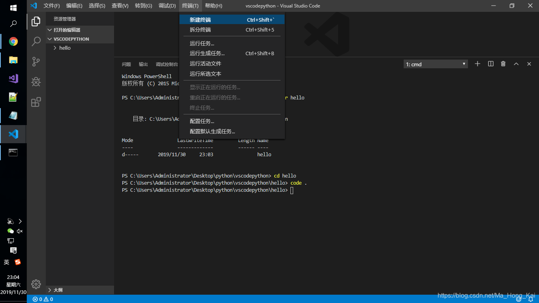Open the Search view in the Activity Bar
This screenshot has width=539, height=303.
36,41
